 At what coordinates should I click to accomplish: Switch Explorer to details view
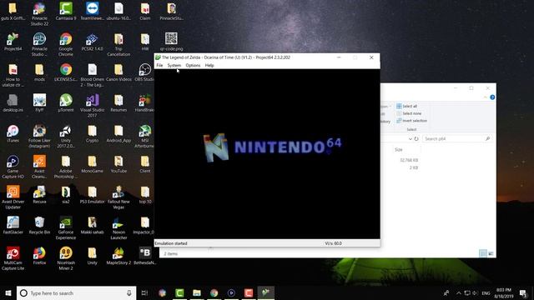coord(483,253)
